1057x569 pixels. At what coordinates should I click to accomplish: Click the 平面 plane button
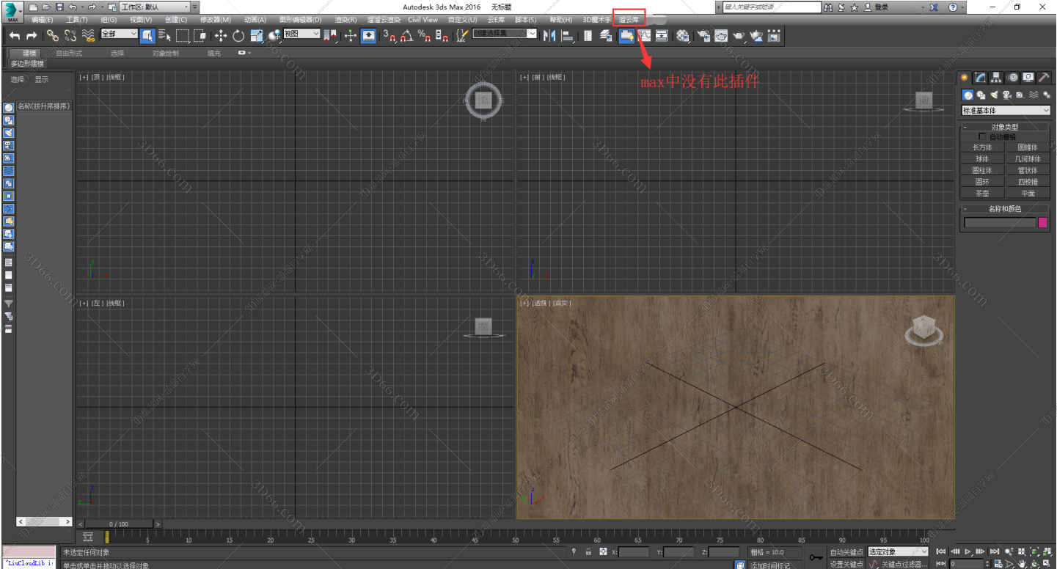click(x=1028, y=194)
